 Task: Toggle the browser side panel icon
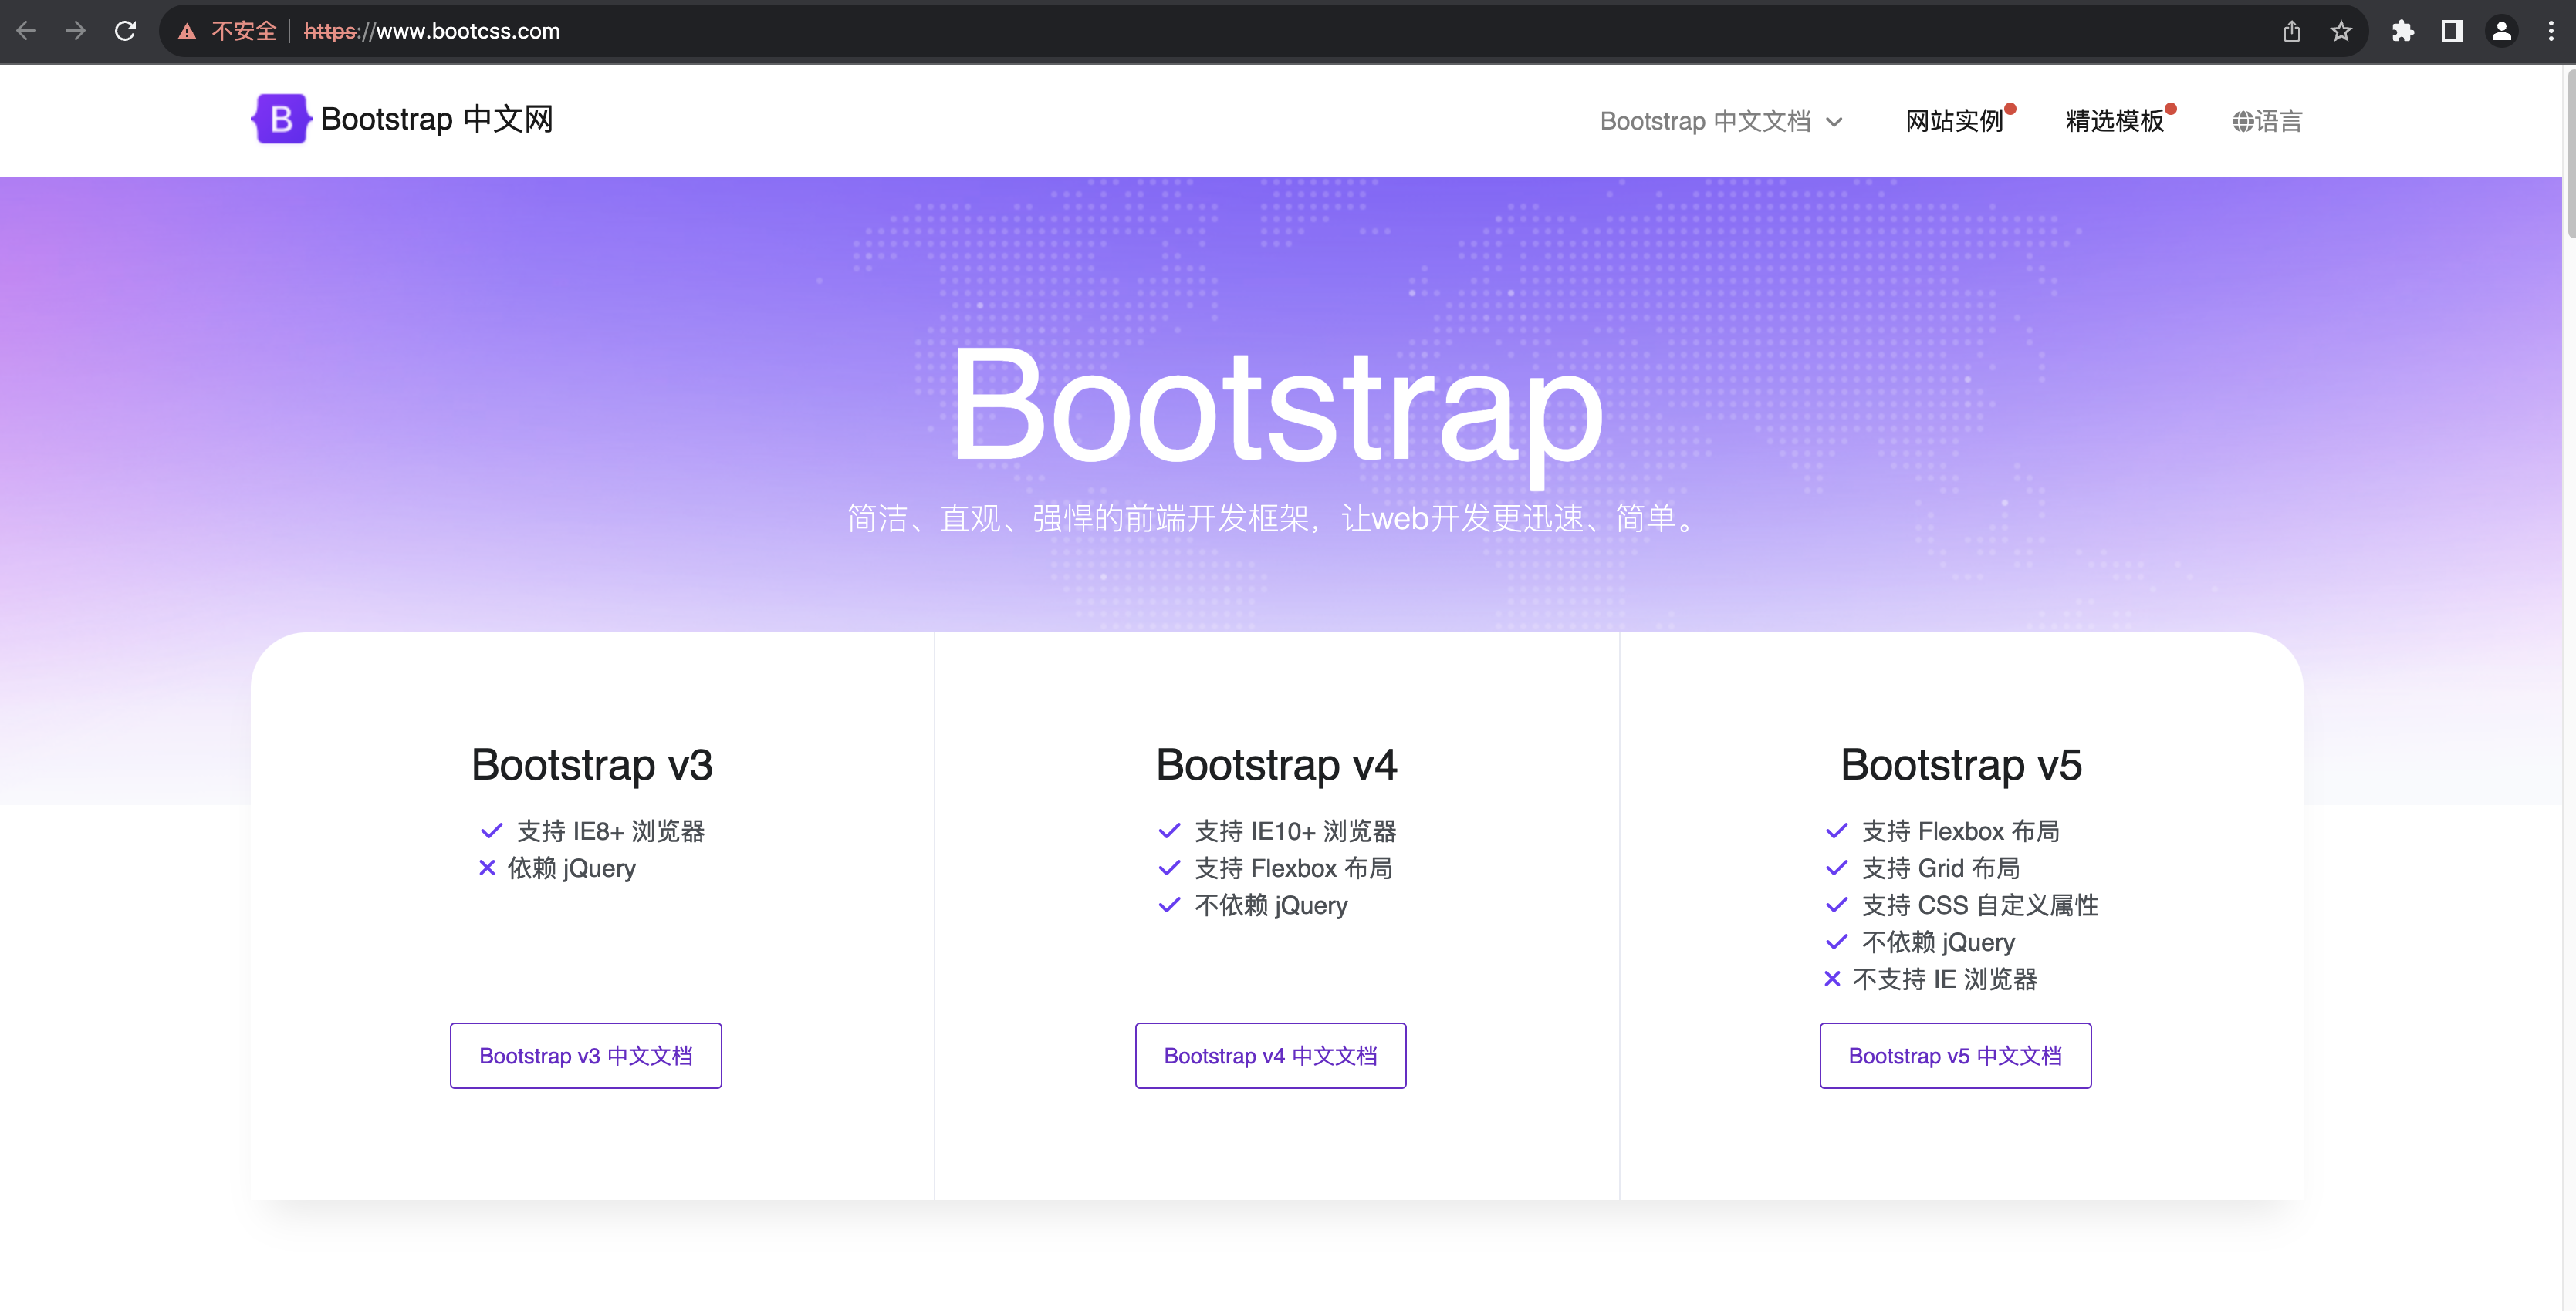2452,32
